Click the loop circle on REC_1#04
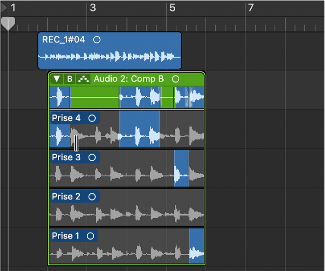This screenshot has height=271, width=325. (x=97, y=40)
